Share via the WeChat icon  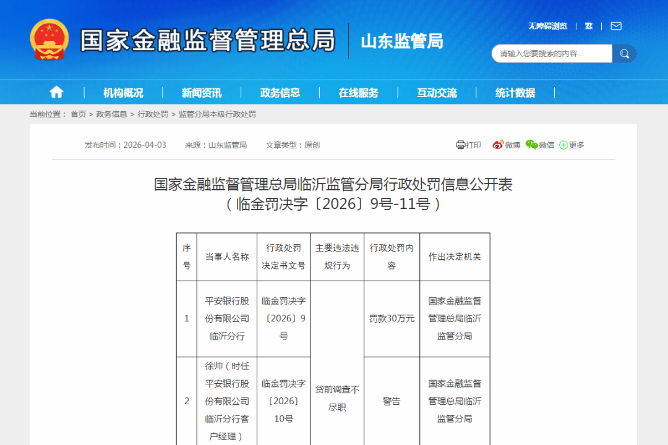(x=531, y=145)
